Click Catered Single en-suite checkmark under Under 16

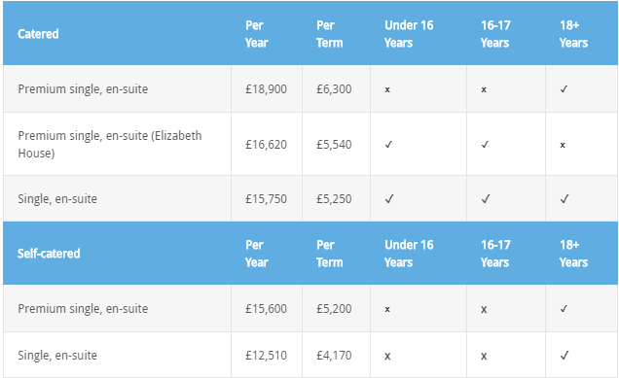[389, 198]
